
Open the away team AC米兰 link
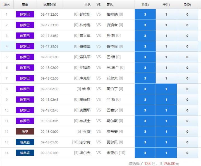pyautogui.click(x=113, y=68)
